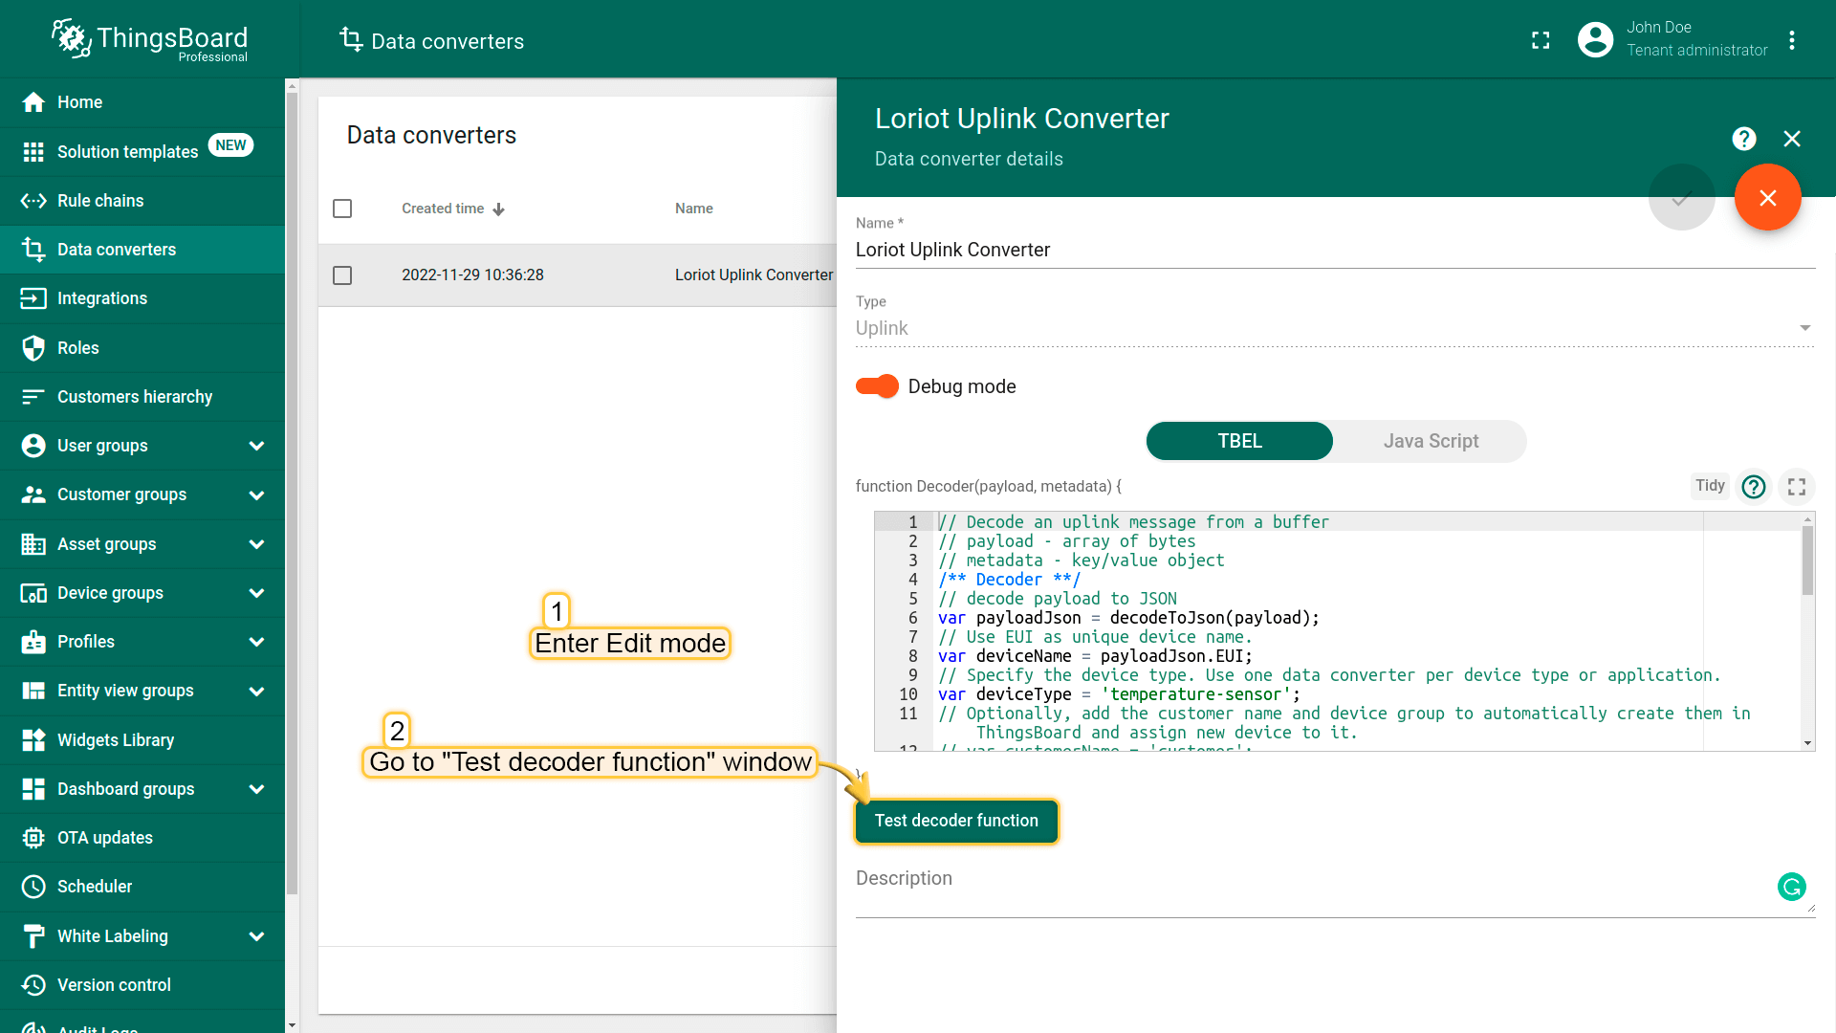This screenshot has height=1033, width=1836.
Task: Expand Customer groups menu
Action: pos(256,495)
